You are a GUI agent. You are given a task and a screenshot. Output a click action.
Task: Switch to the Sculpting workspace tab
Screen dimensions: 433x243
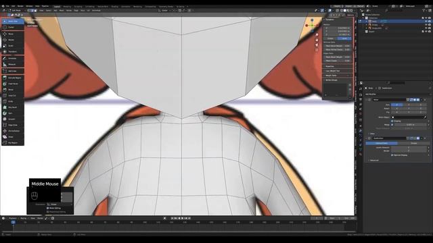click(x=78, y=6)
